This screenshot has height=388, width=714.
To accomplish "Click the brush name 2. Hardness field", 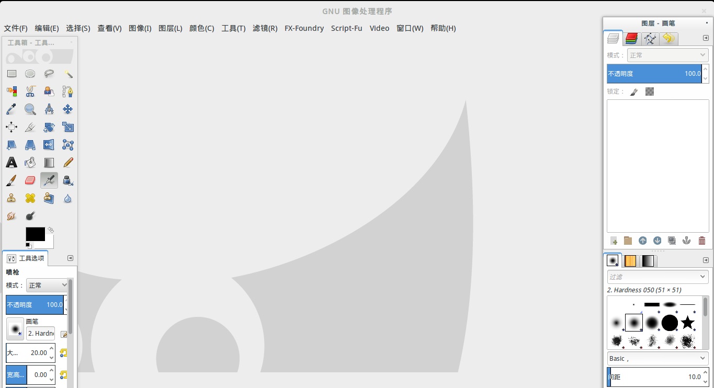I will (41, 333).
